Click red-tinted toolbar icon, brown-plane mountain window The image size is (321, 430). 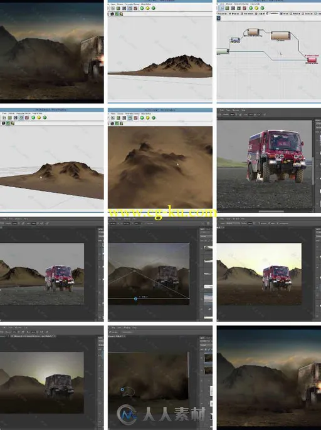point(27,118)
